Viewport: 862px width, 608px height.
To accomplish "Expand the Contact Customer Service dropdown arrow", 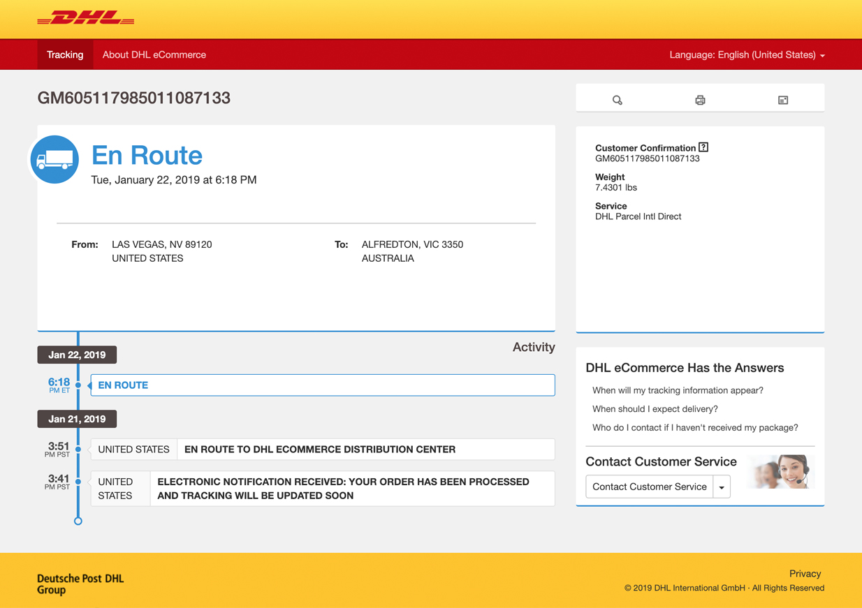I will pos(722,487).
